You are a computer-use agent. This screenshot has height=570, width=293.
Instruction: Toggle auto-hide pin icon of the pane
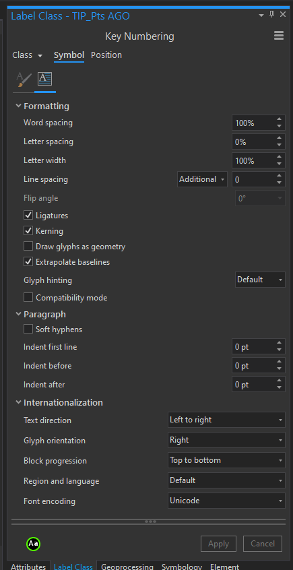click(271, 15)
